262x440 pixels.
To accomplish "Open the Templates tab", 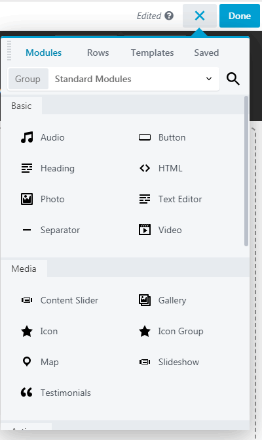I will (x=152, y=53).
